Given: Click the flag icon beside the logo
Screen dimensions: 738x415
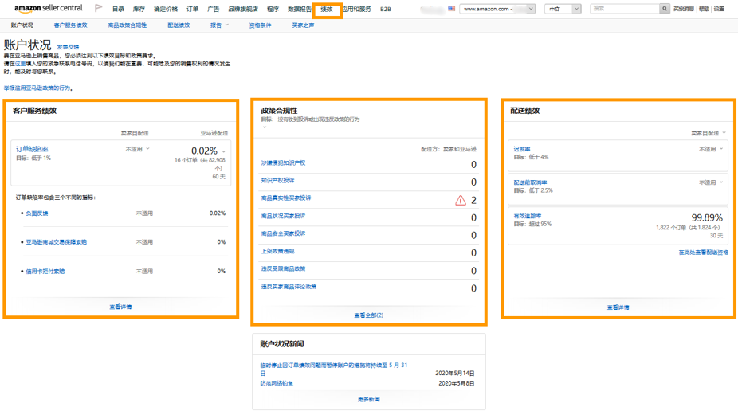Looking at the screenshot, I should (99, 9).
